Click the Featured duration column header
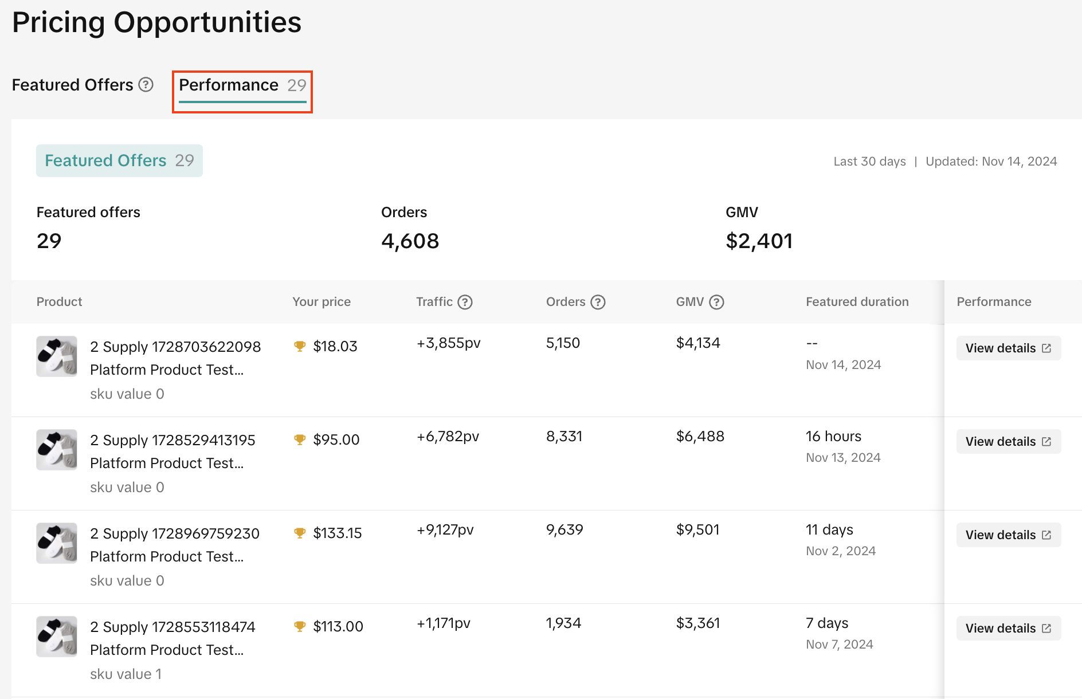The height and width of the screenshot is (699, 1082). pos(857,302)
